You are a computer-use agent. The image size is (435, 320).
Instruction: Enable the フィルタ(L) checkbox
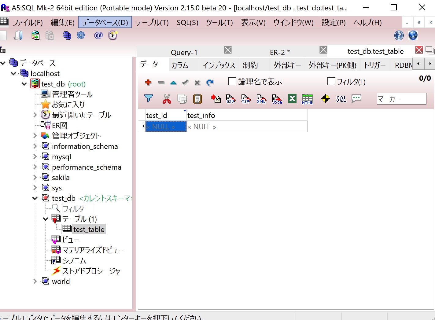pos(331,81)
